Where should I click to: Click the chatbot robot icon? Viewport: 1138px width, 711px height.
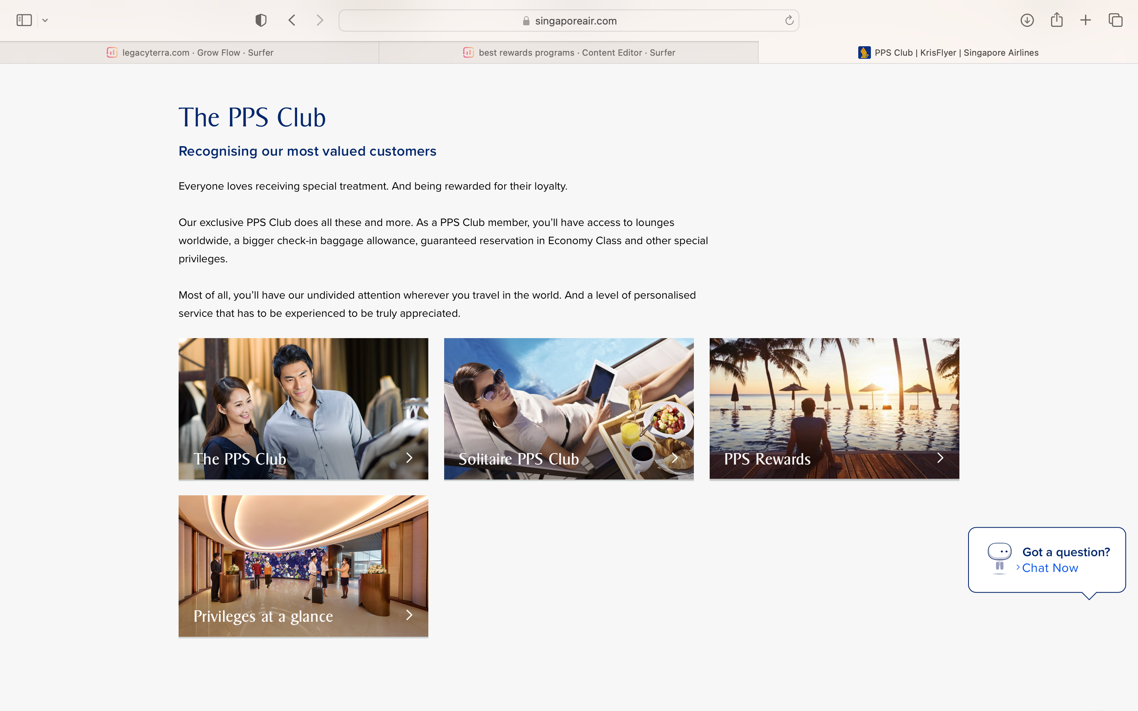[999, 559]
